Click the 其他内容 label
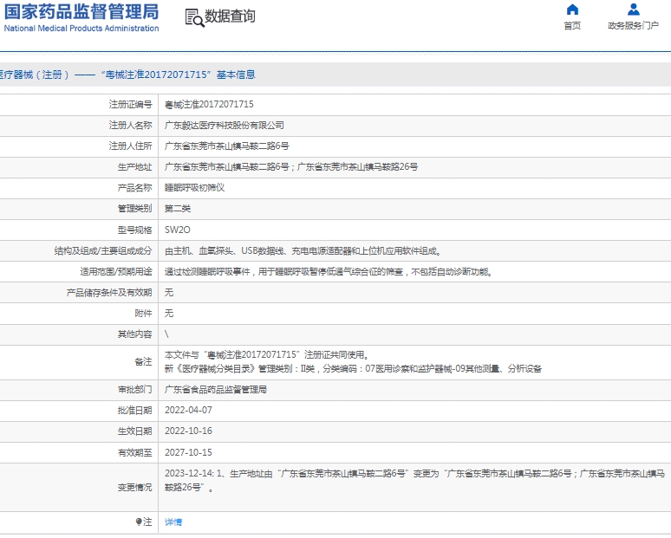The height and width of the screenshot is (538, 671). 134,334
